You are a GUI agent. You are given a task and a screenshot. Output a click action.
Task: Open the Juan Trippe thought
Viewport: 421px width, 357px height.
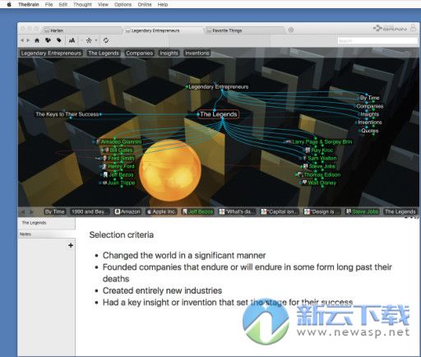tap(122, 183)
